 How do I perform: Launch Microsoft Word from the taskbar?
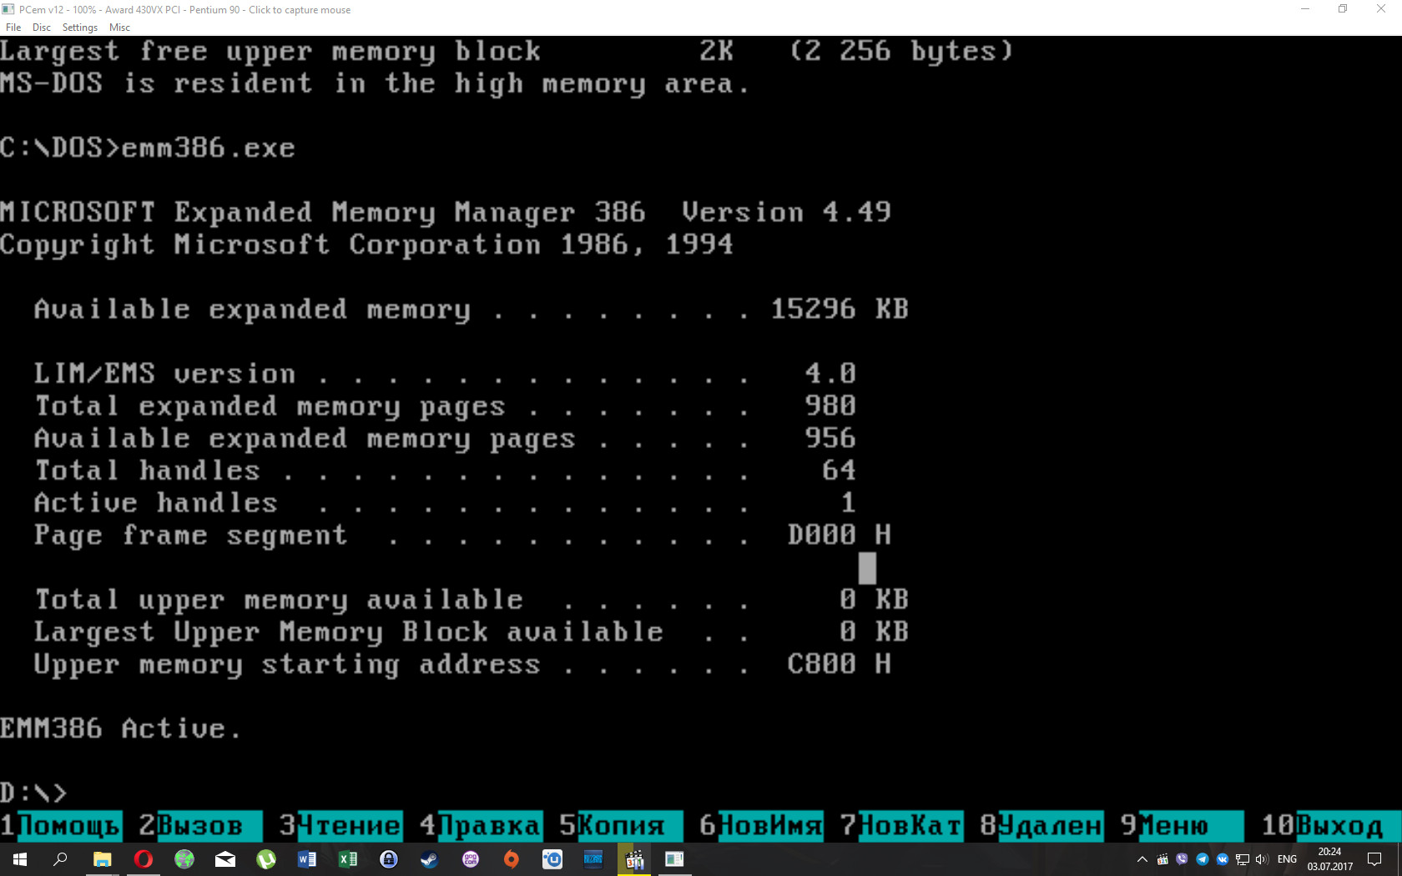coord(306,859)
